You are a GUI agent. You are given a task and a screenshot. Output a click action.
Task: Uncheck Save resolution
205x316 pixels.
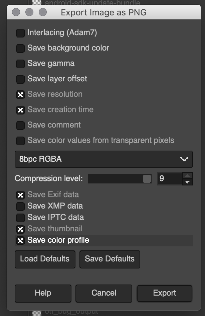[20, 94]
